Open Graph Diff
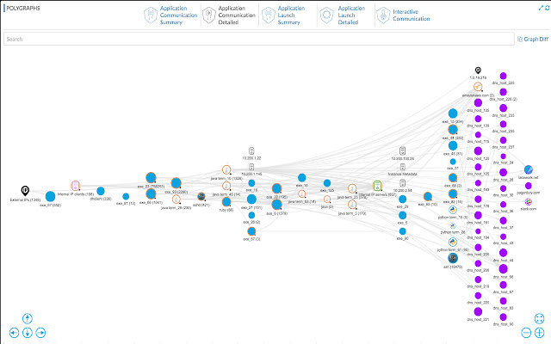 click(533, 39)
